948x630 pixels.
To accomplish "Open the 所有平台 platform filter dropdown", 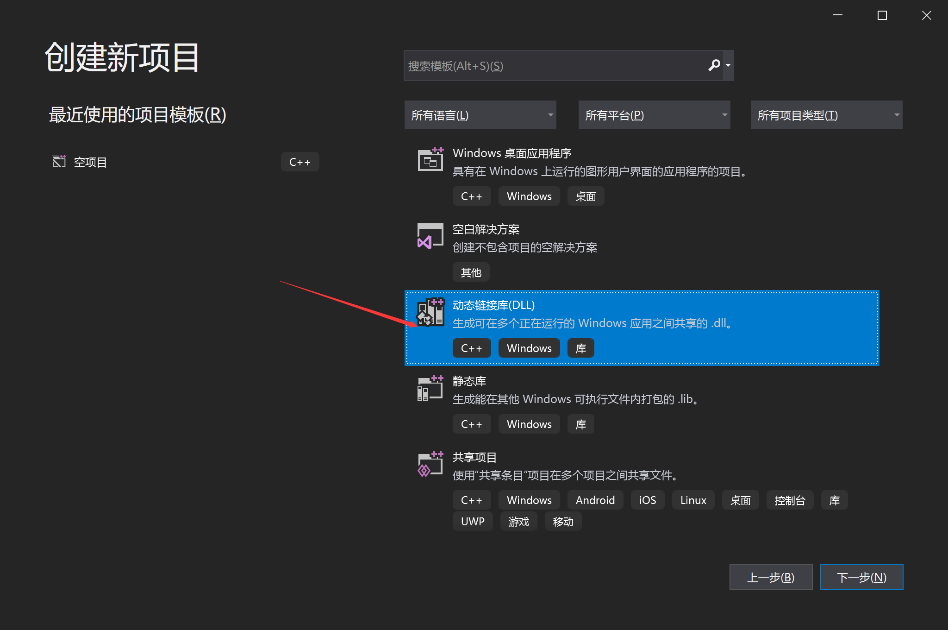I will [654, 115].
